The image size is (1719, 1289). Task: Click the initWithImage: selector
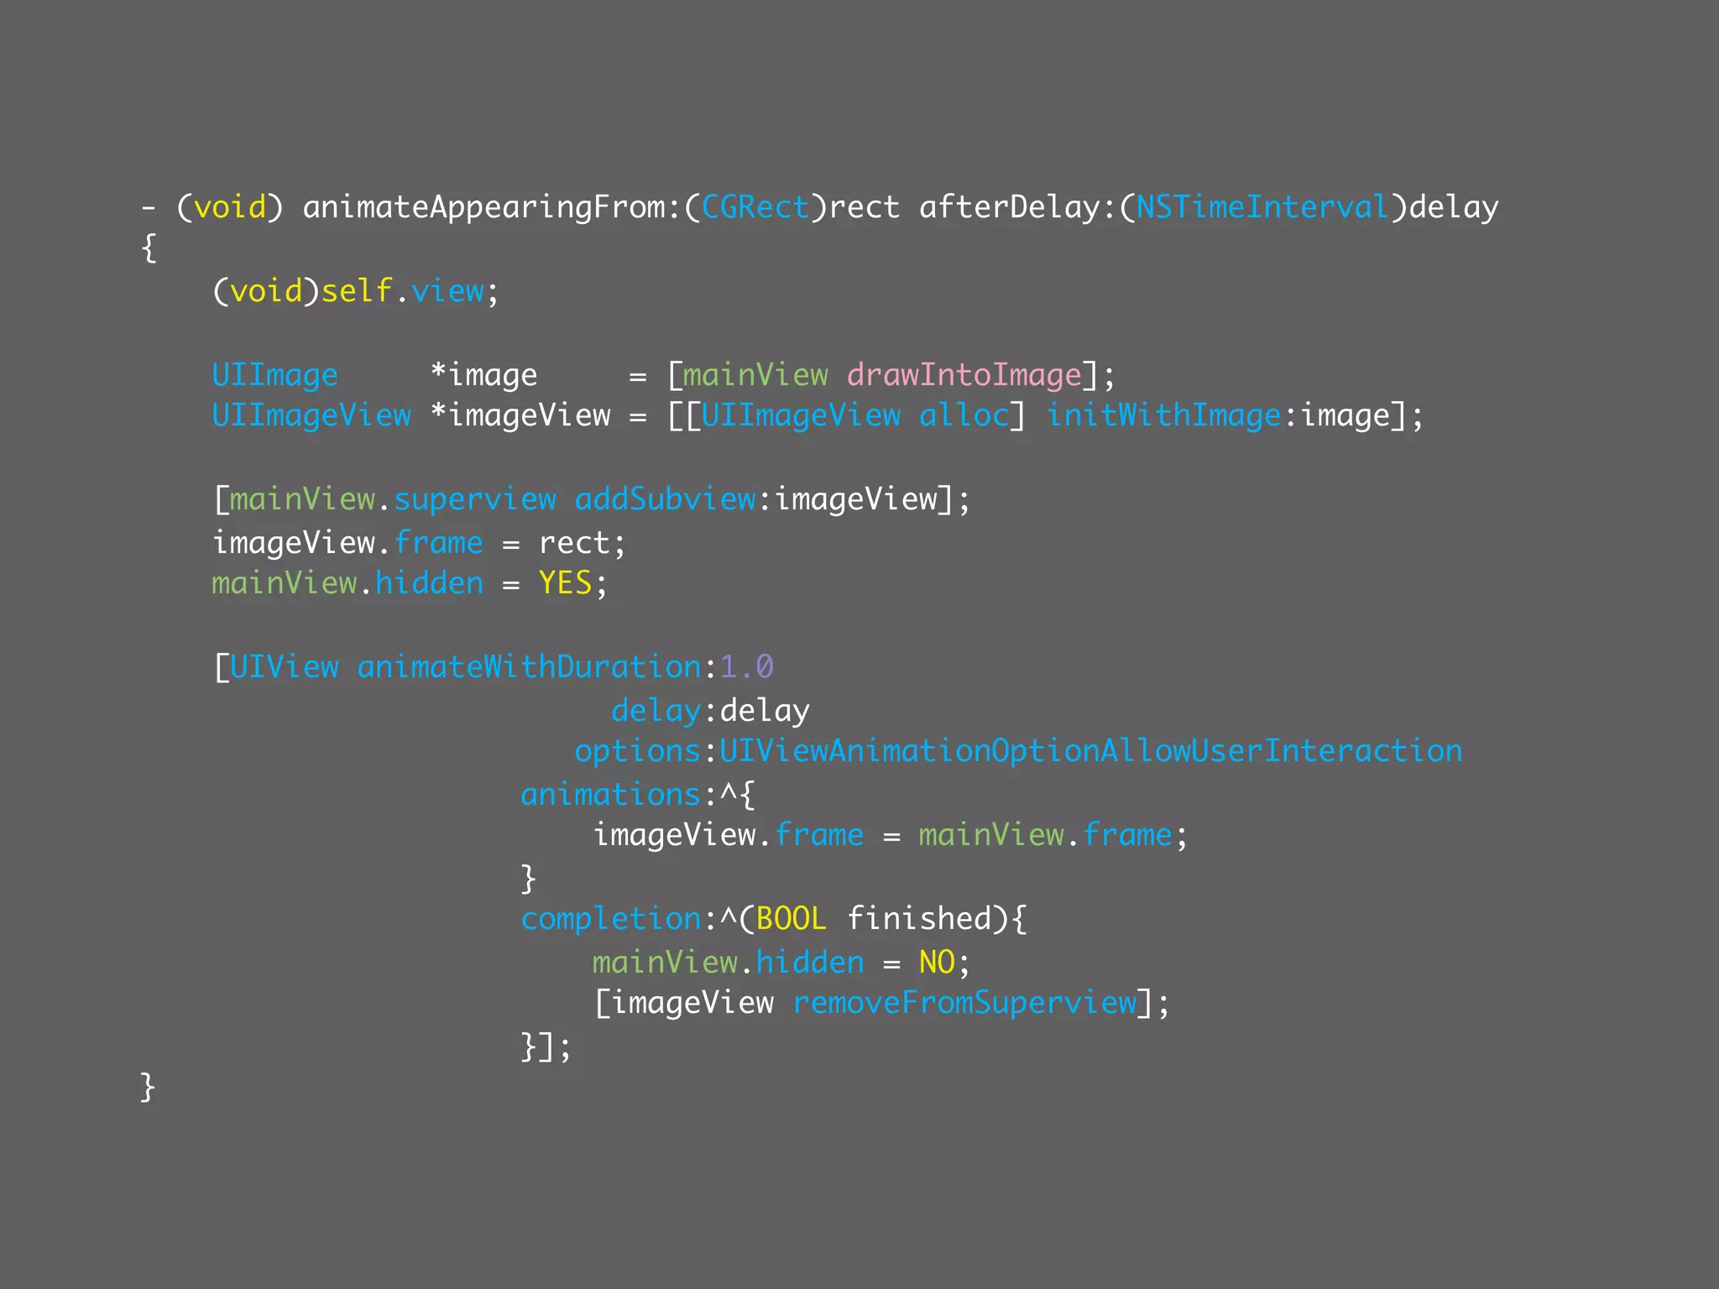point(1172,415)
